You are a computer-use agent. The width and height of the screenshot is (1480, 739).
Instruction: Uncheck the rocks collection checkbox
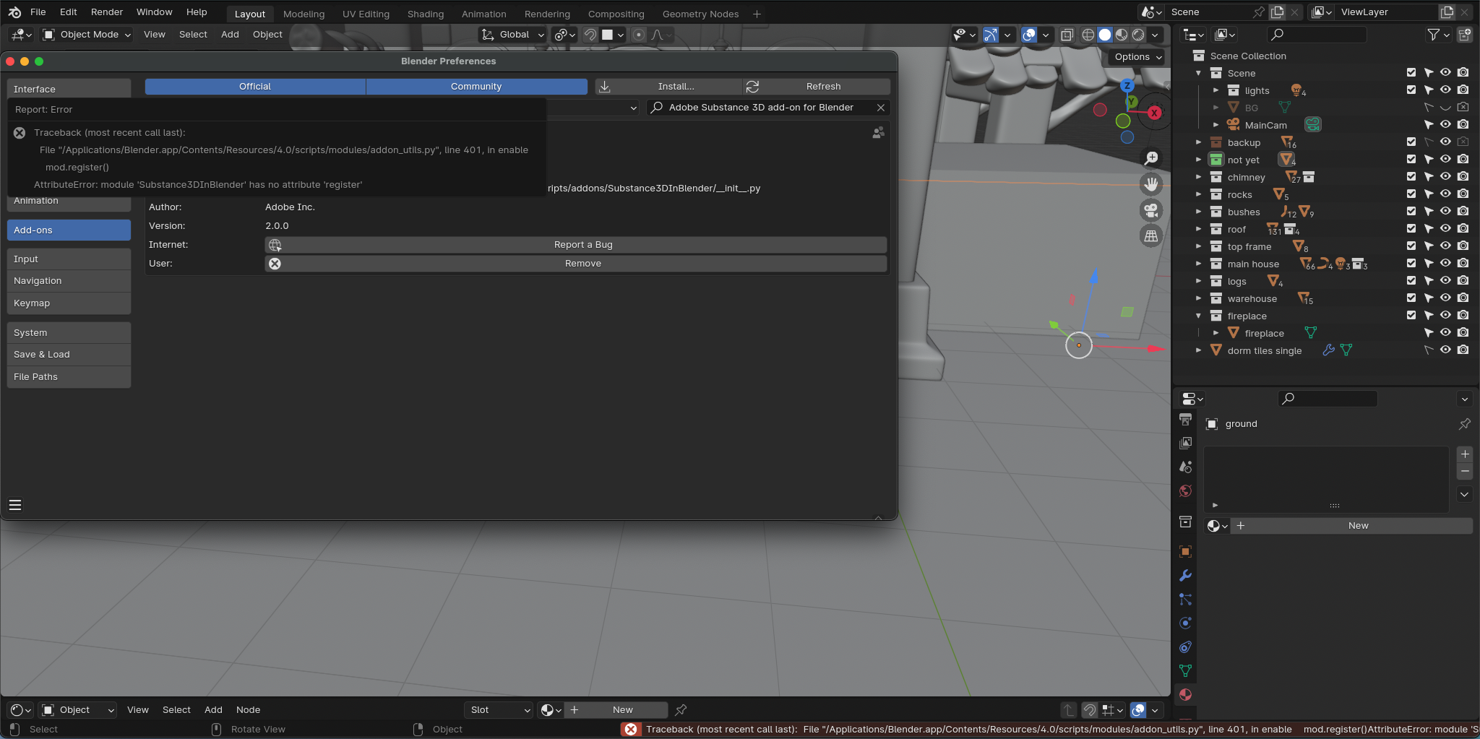(x=1411, y=194)
